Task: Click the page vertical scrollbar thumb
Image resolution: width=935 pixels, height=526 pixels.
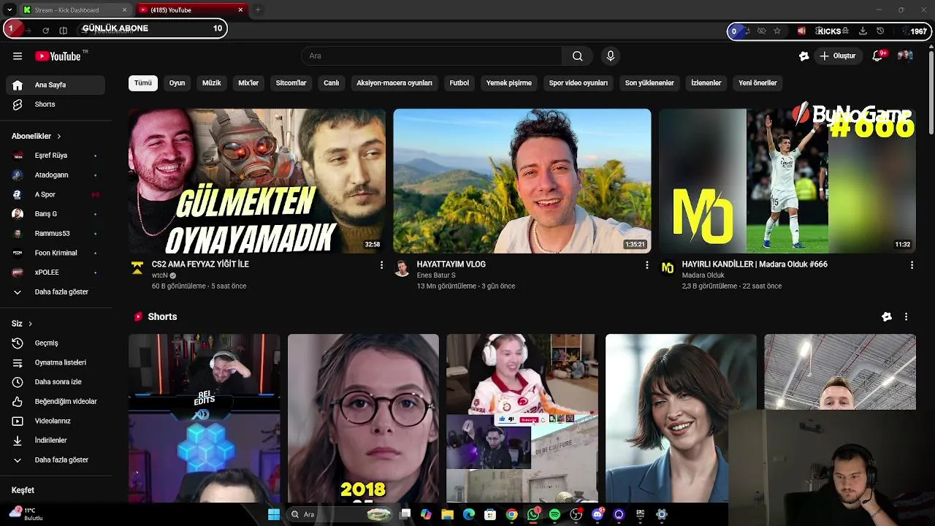Action: pyautogui.click(x=931, y=91)
